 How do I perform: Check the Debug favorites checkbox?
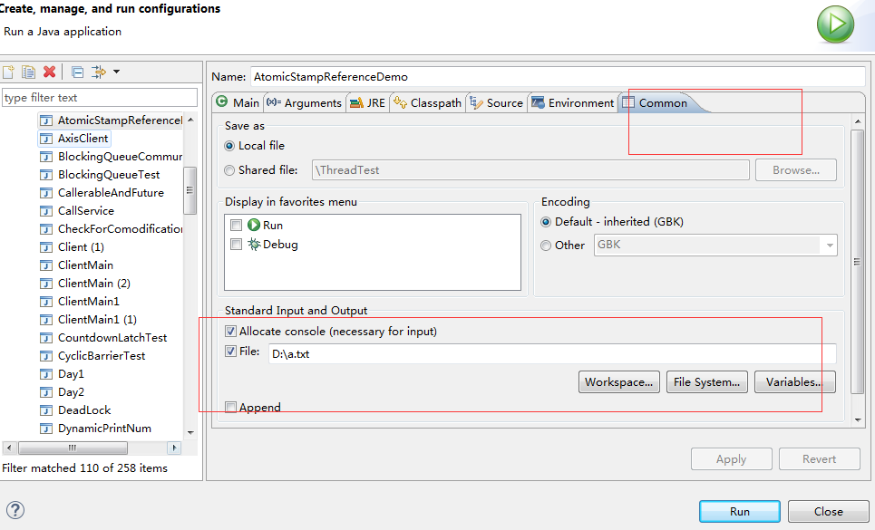click(236, 244)
